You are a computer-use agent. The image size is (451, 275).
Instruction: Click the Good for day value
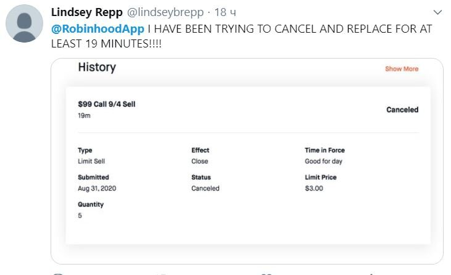click(323, 161)
